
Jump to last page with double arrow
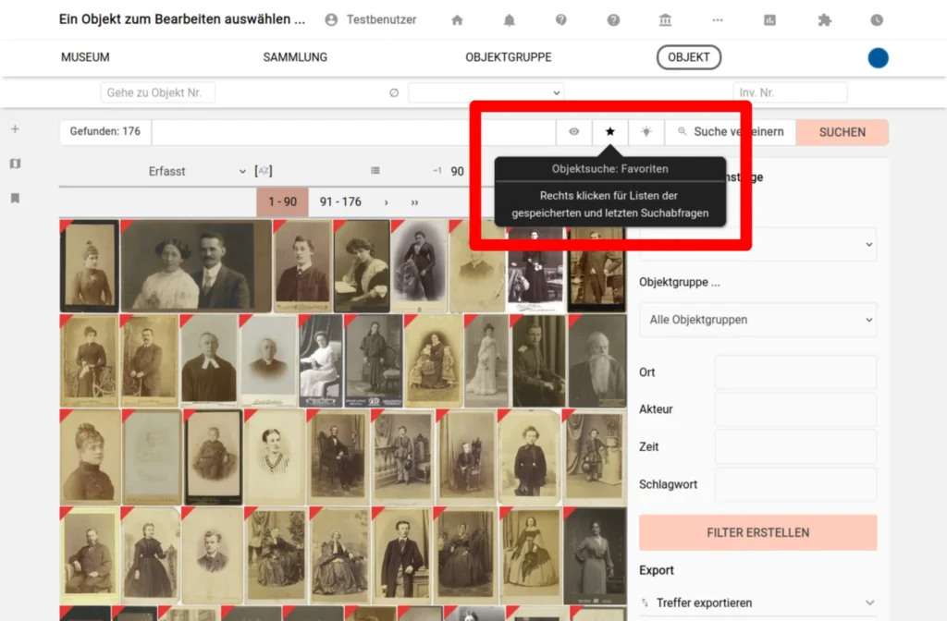tap(414, 202)
